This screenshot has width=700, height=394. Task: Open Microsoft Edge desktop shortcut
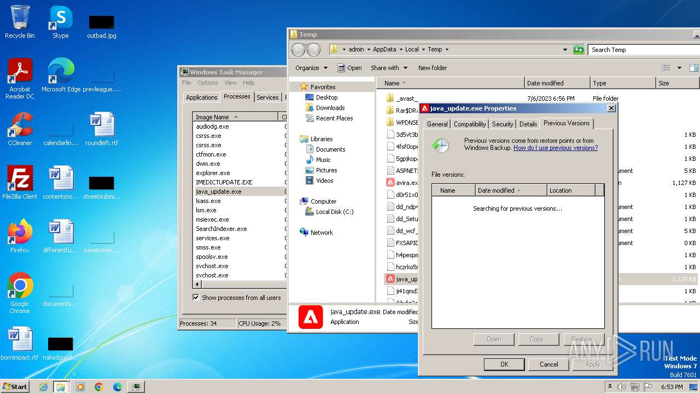(61, 75)
